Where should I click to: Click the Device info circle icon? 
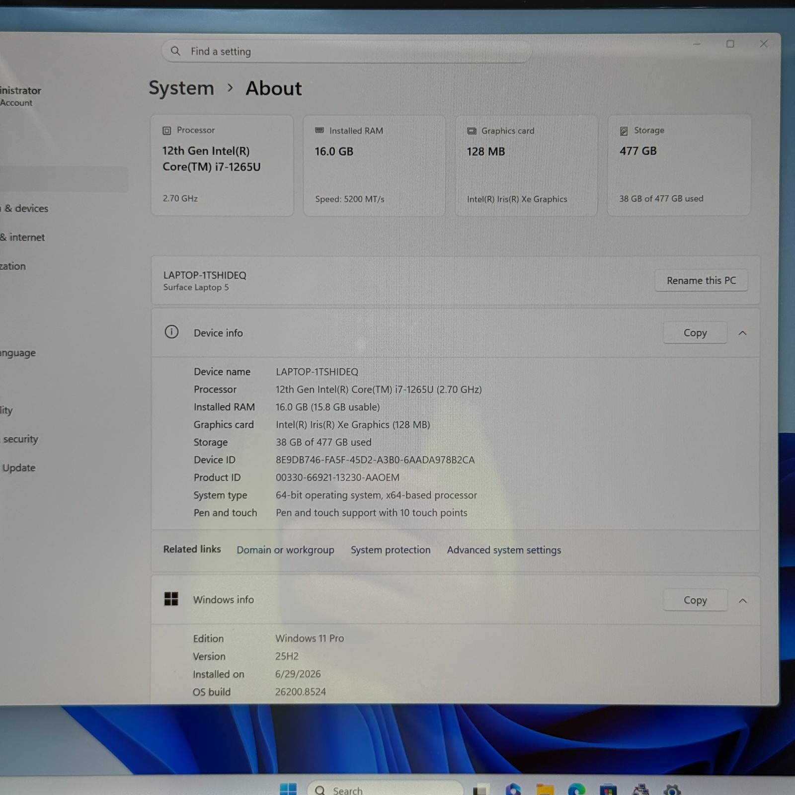[171, 332]
